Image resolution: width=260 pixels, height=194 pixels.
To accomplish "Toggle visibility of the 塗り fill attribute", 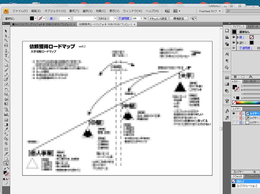I will [x=234, y=43].
